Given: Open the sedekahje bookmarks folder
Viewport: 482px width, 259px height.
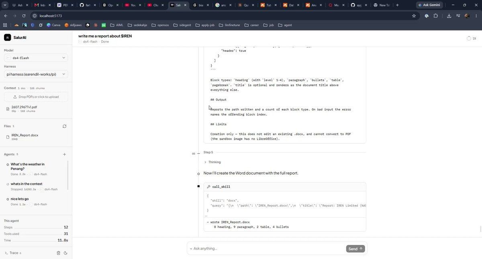Looking at the screenshot, I should tap(137, 25).
